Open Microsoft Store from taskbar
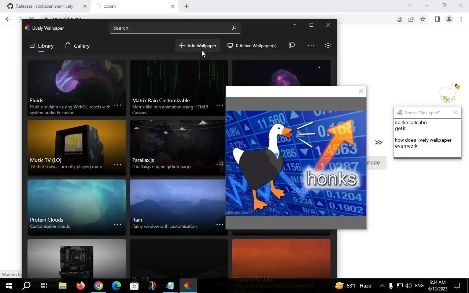Image resolution: width=469 pixels, height=293 pixels. pos(134,286)
